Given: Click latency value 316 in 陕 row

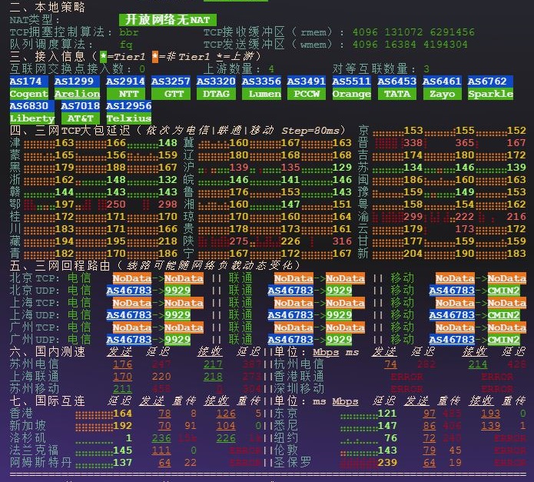Looking at the screenshot, I should [x=342, y=241].
